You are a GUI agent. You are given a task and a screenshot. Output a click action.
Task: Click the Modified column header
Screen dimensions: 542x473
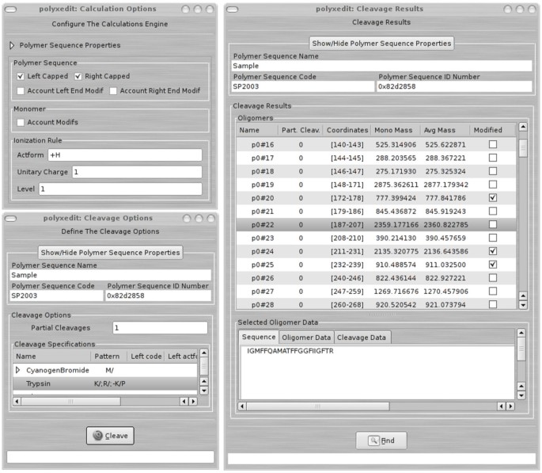click(x=493, y=130)
